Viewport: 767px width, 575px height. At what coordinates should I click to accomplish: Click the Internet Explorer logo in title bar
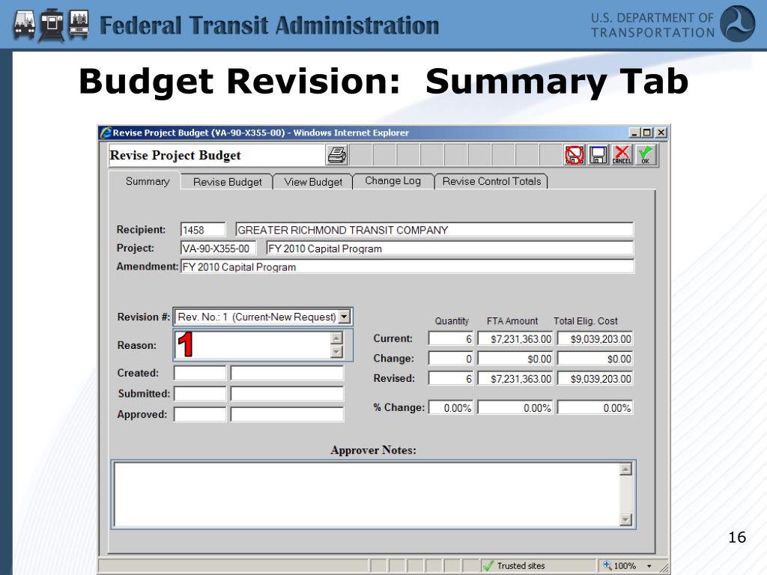106,133
